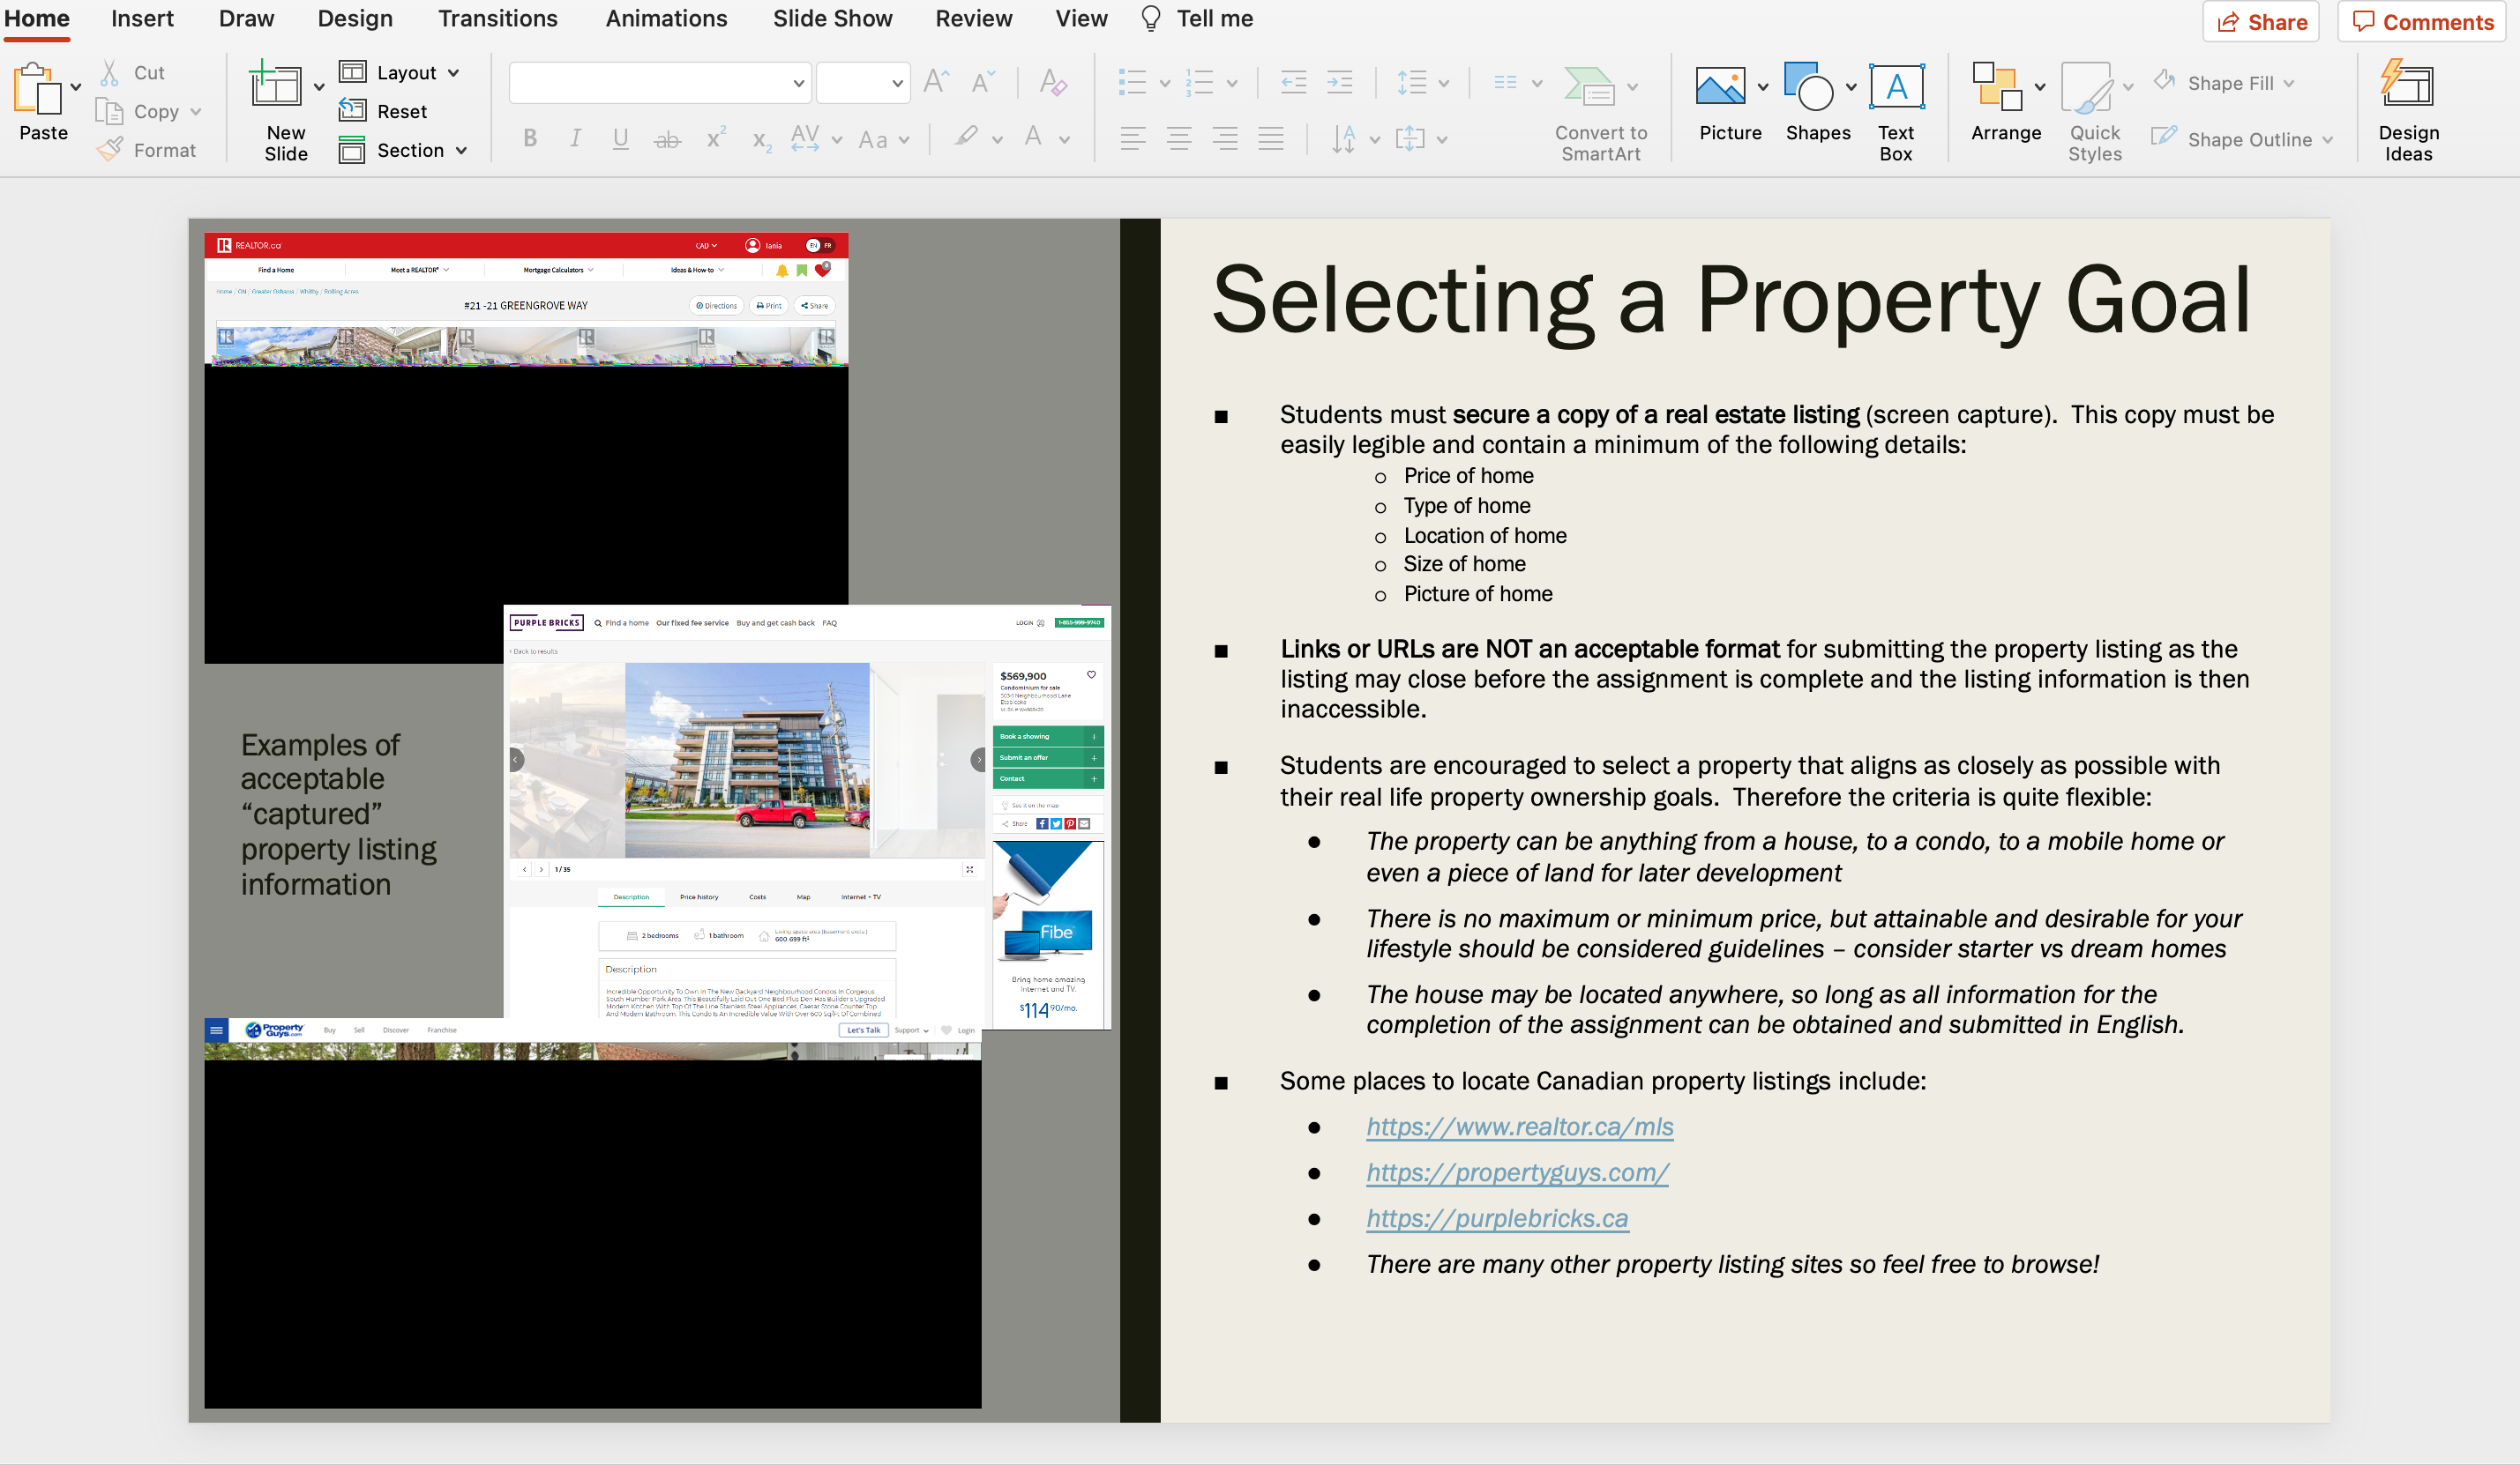2520x1465 pixels.
Task: Insert a Text Box
Action: pyautogui.click(x=1895, y=105)
